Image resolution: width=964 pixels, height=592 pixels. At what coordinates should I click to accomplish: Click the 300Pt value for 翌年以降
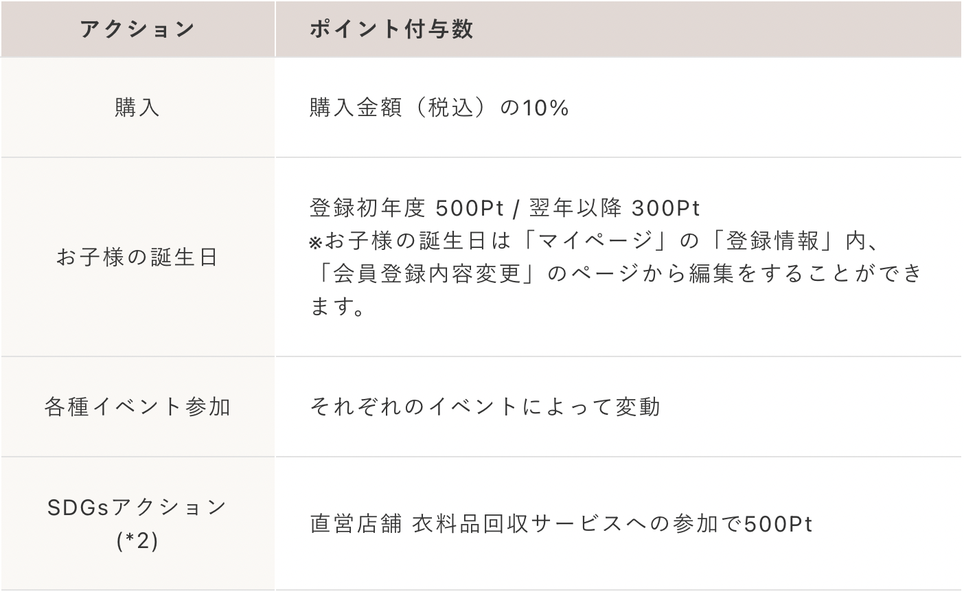coord(665,207)
